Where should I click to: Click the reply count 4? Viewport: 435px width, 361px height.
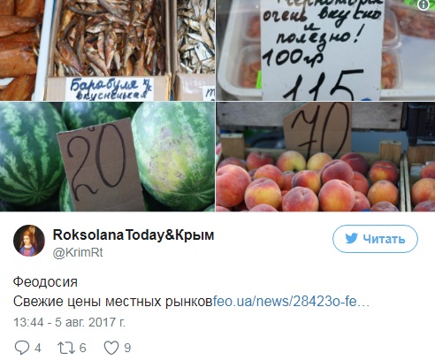[38, 348]
